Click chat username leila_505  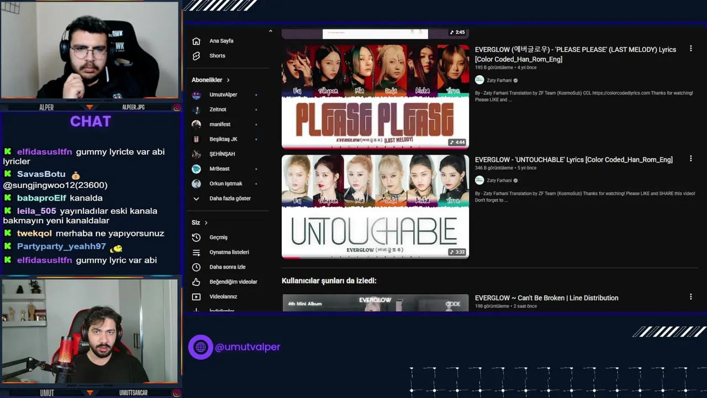tap(36, 211)
